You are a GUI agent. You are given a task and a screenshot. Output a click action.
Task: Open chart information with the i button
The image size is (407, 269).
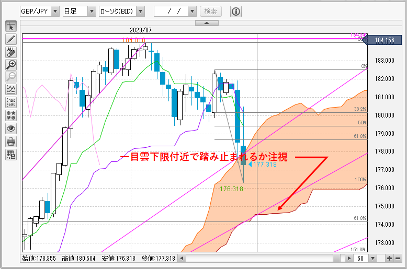pyautogui.click(x=236, y=11)
